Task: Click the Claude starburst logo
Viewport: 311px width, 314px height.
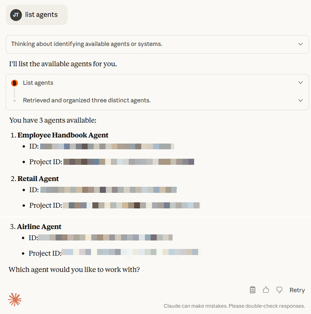Action: 15,300
